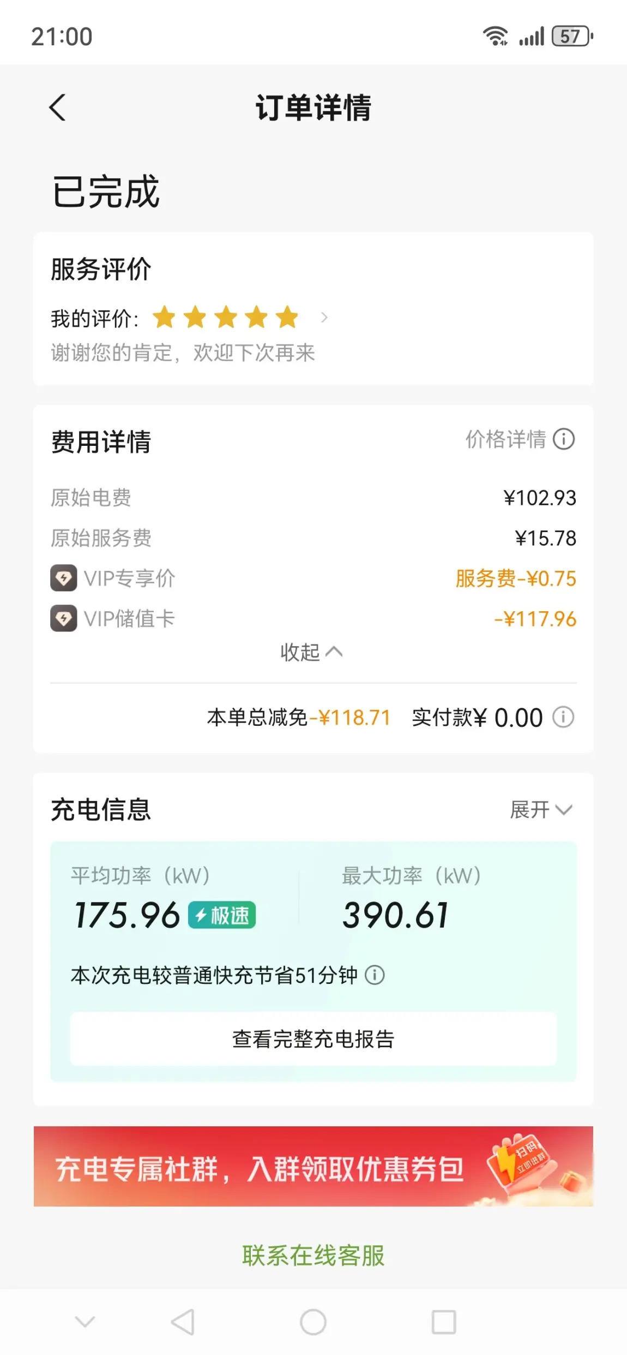The height and width of the screenshot is (1355, 627).
Task: Tap info icon beside actual payment
Action: [x=563, y=717]
